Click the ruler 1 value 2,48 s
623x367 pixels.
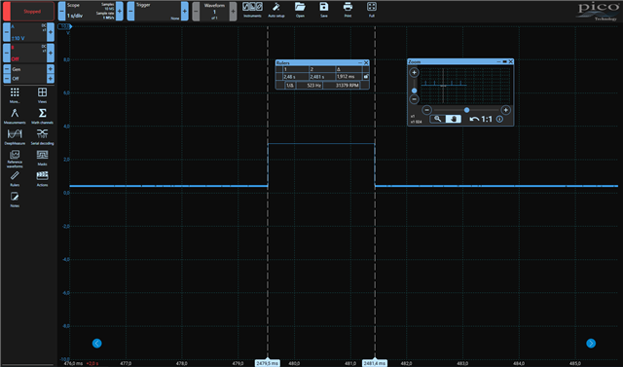(296, 77)
